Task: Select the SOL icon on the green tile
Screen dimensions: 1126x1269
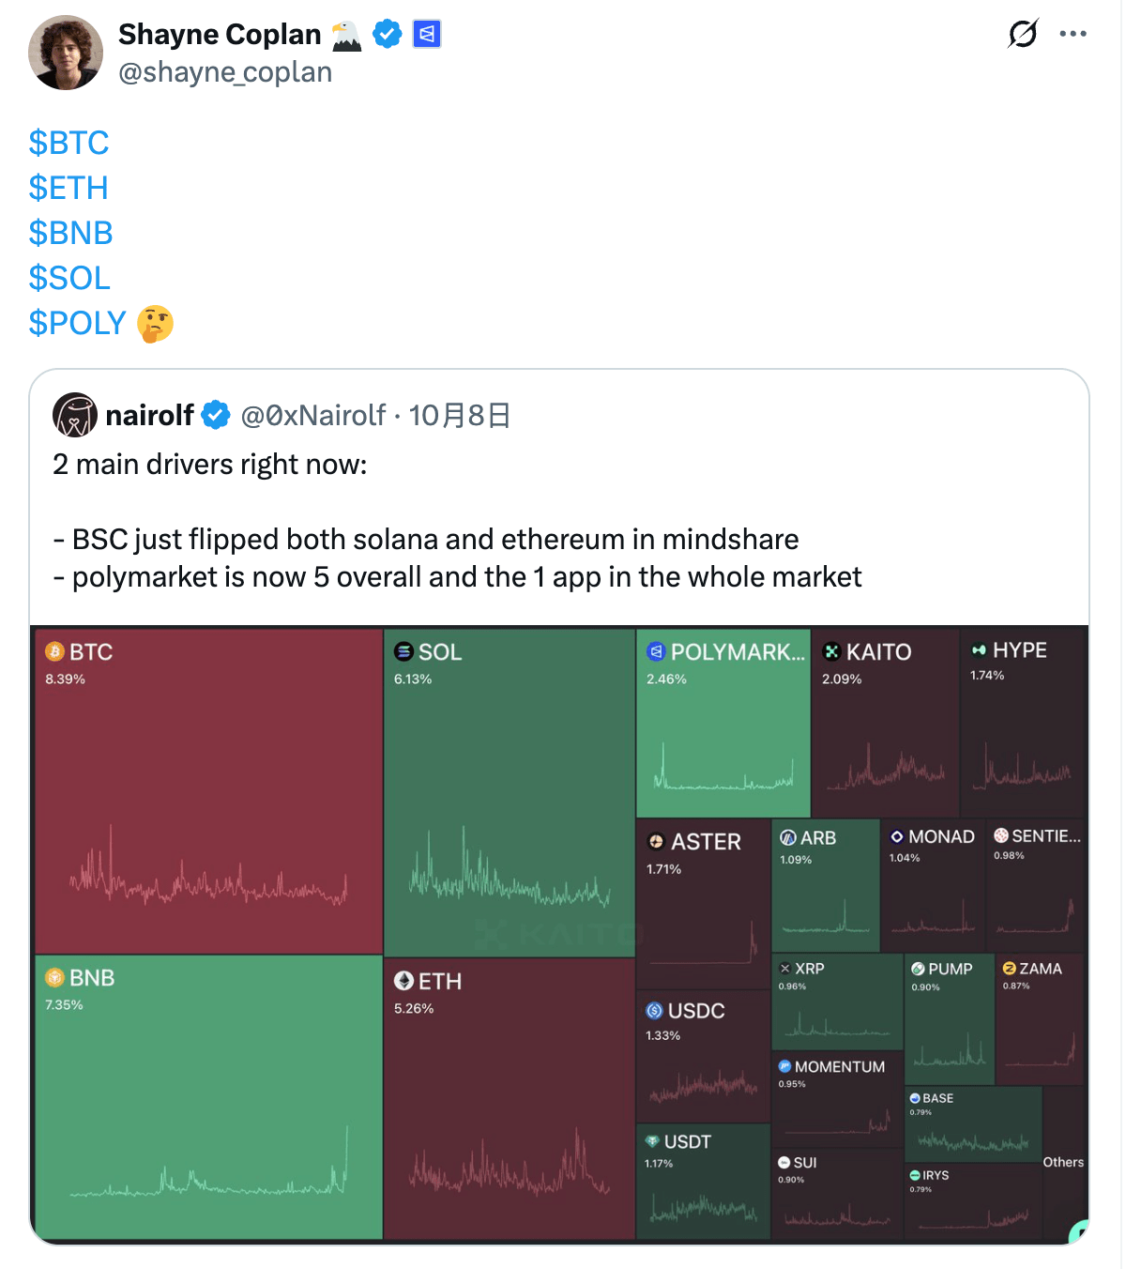Action: (x=404, y=651)
